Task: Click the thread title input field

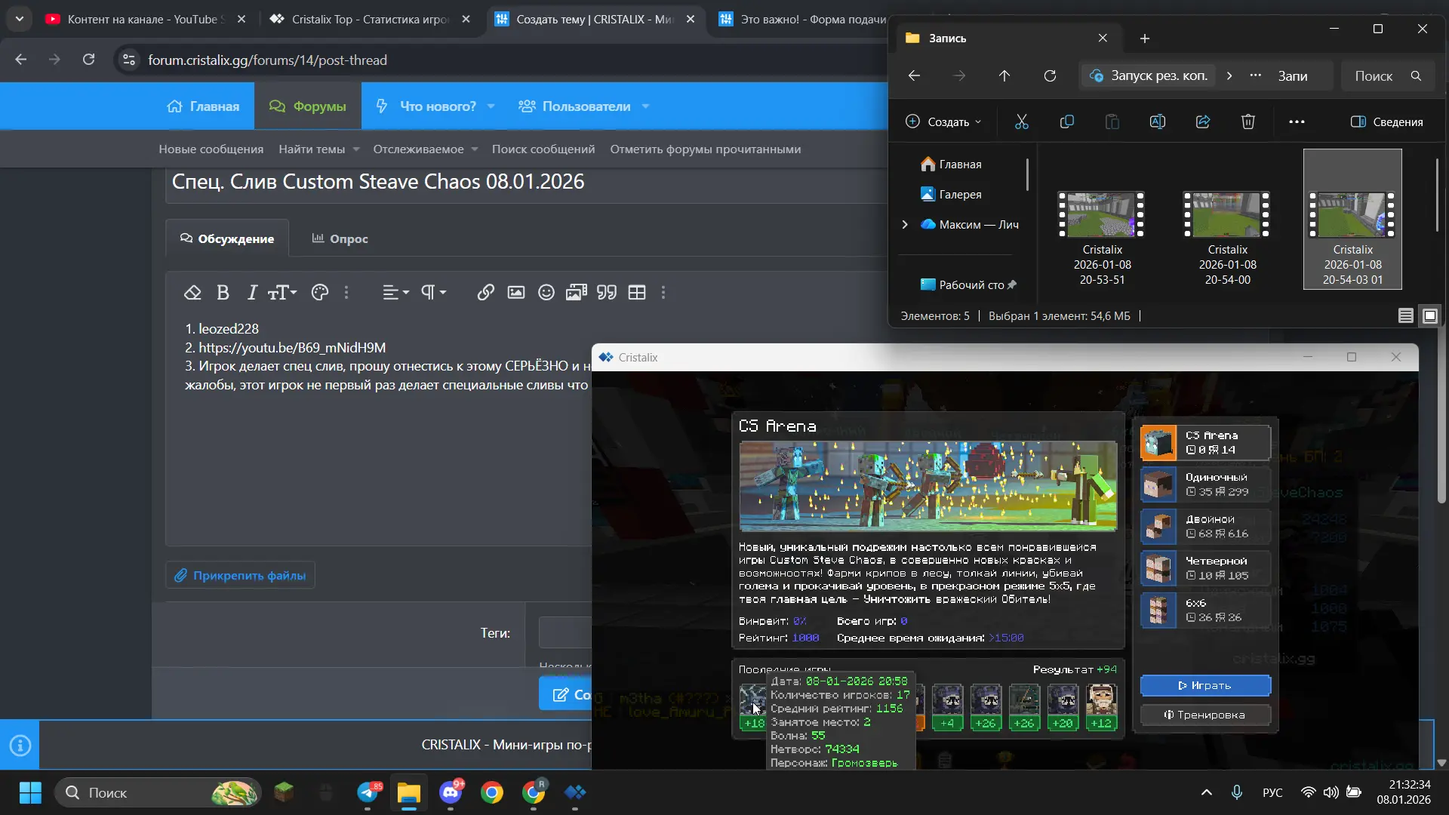Action: tap(527, 182)
